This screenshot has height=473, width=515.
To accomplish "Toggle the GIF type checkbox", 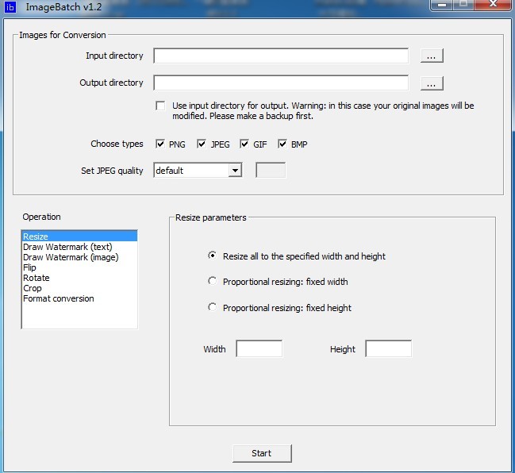I will [x=244, y=144].
